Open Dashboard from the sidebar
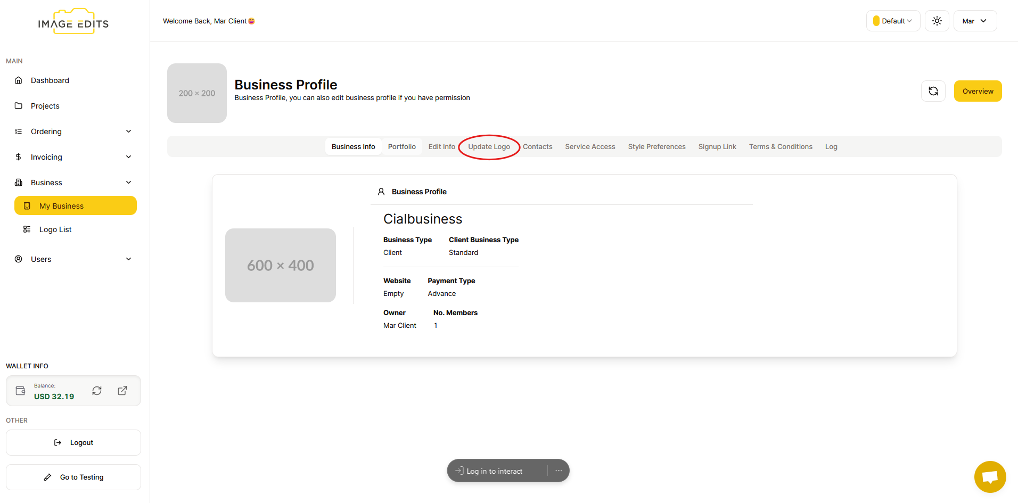Screen dimensions: 1018x503 (x=50, y=80)
